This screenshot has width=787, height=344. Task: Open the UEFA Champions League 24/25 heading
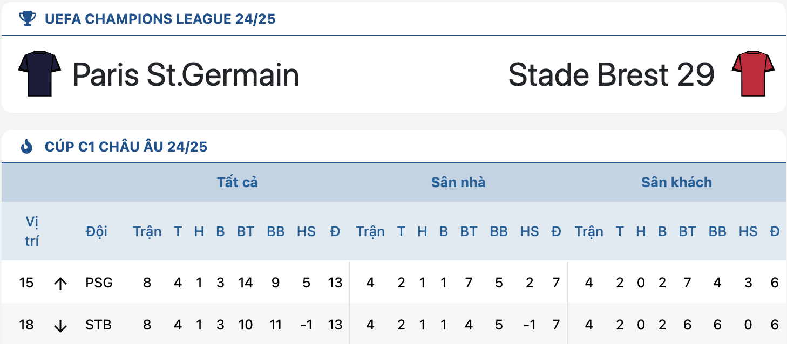(x=160, y=19)
